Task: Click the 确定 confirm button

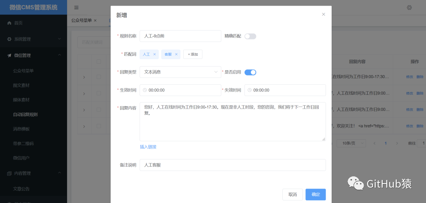Action: coord(316,195)
